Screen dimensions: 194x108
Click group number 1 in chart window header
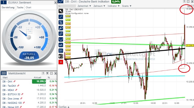click(184, 1)
